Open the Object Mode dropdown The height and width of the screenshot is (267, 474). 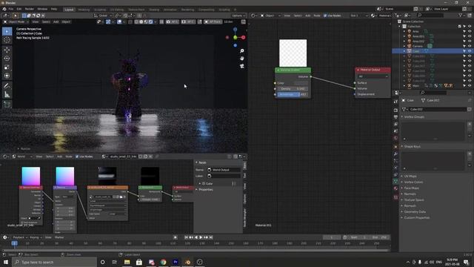16,22
